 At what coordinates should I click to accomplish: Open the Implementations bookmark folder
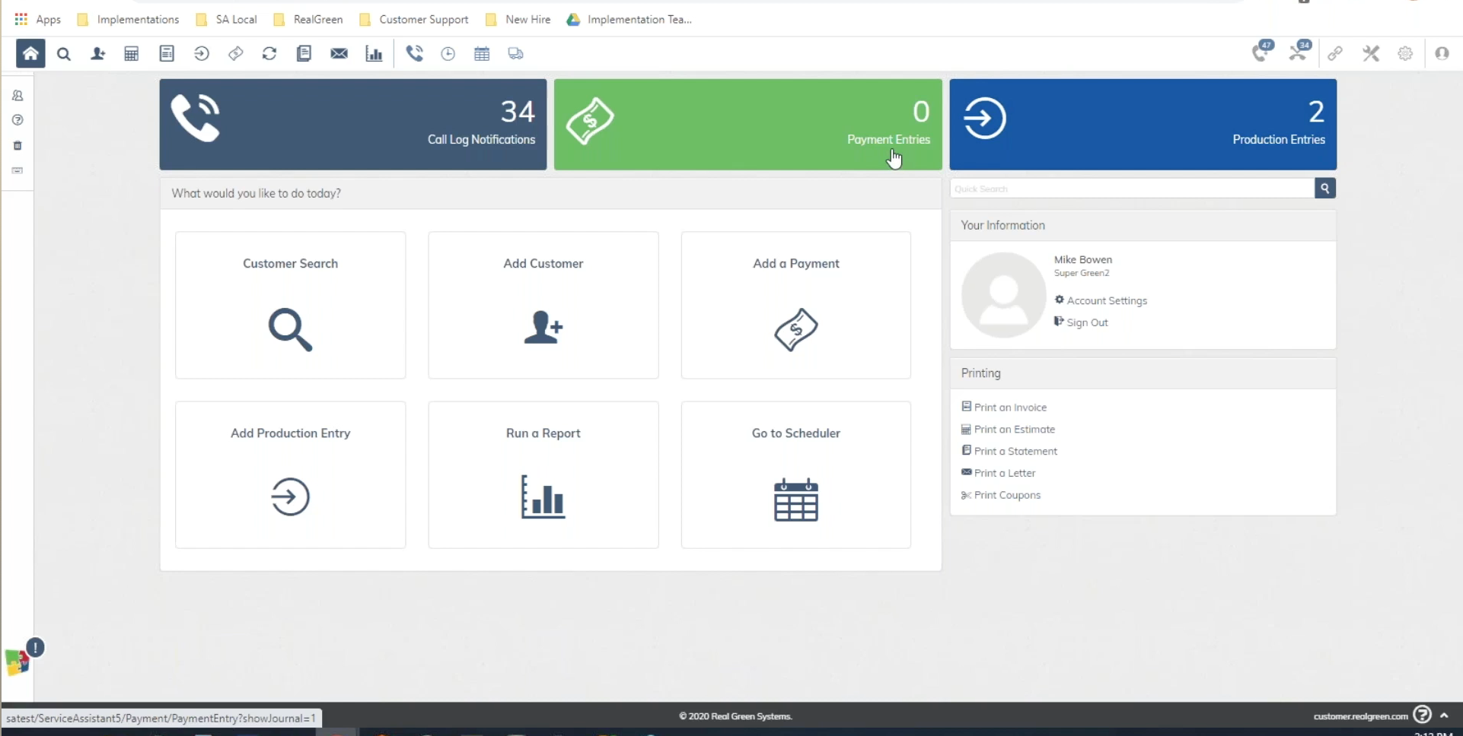129,19
